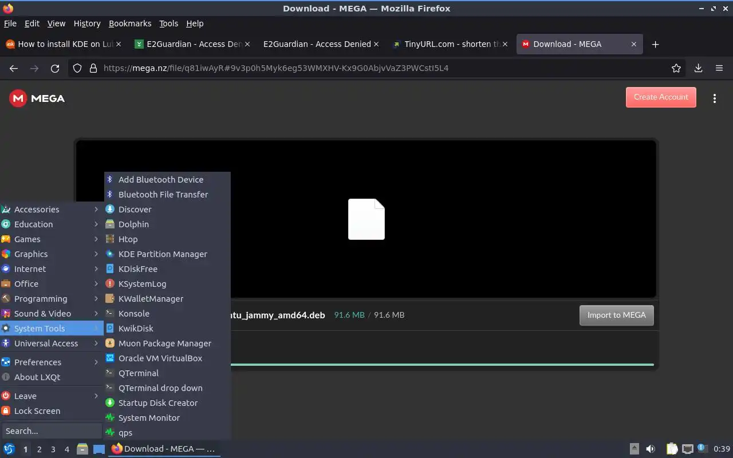Go back to the previous page
Image resolution: width=733 pixels, height=458 pixels.
coord(14,68)
